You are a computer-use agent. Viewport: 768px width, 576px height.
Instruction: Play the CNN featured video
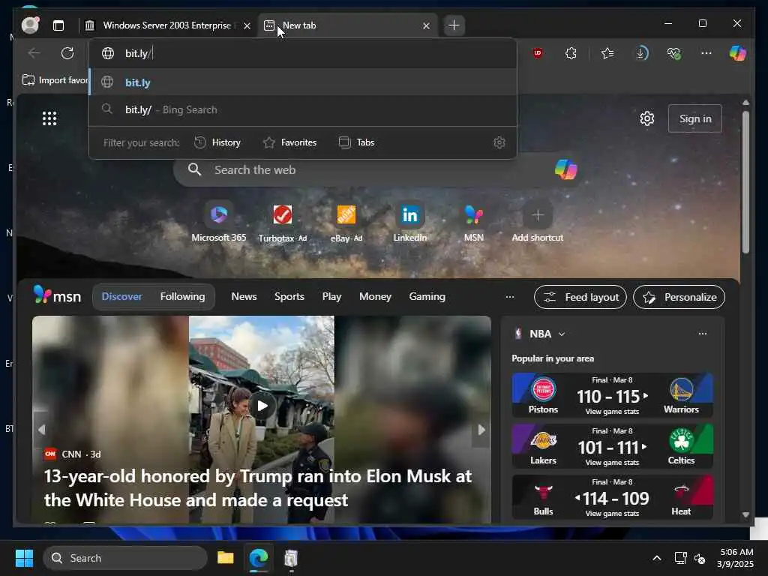[262, 406]
